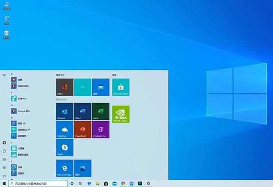This screenshot has width=273, height=187.
Task: Expand the teal tile folder chevron
Action: [x=83, y=87]
